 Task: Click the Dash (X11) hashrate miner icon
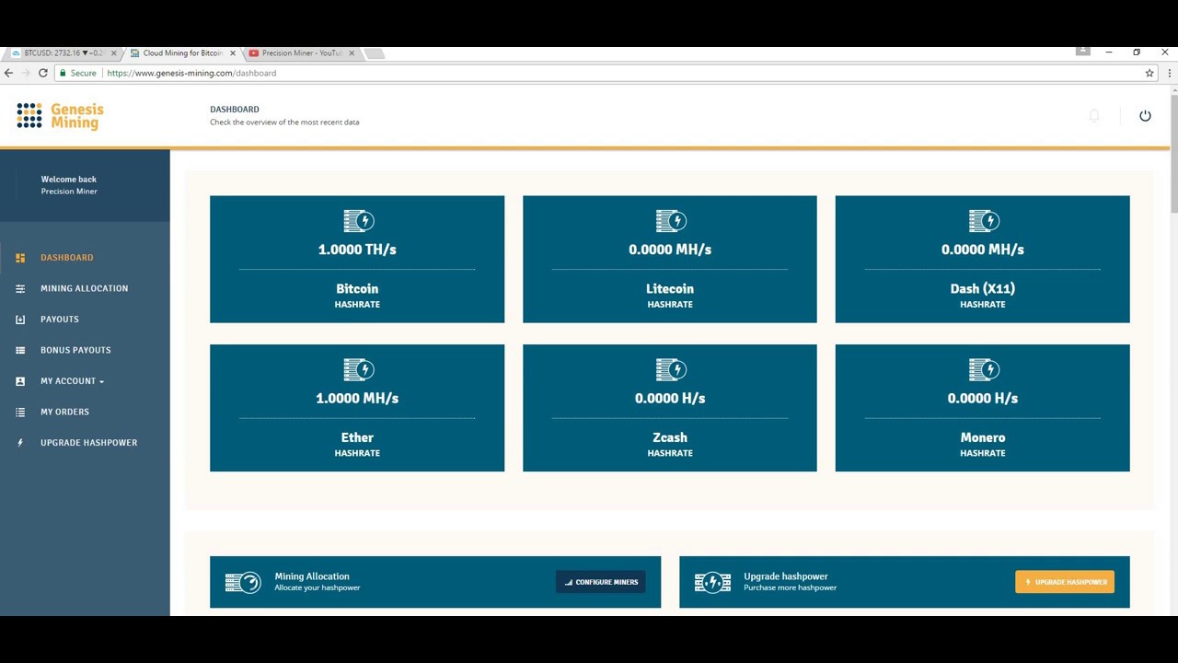click(984, 221)
